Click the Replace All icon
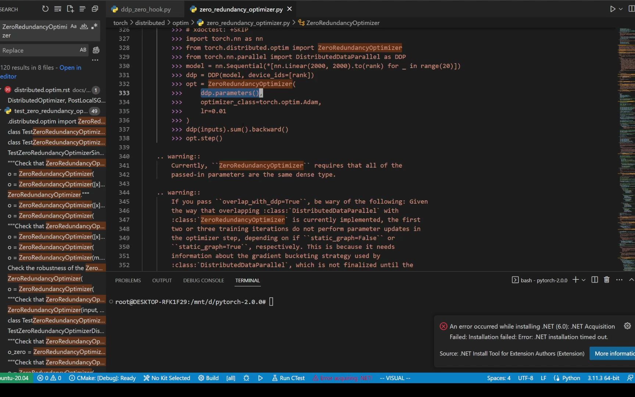 [96, 50]
